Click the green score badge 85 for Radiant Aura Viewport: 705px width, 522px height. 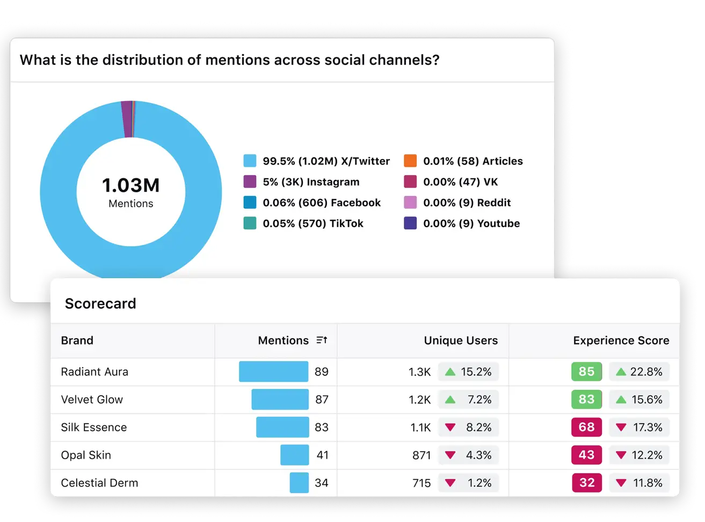tap(586, 372)
